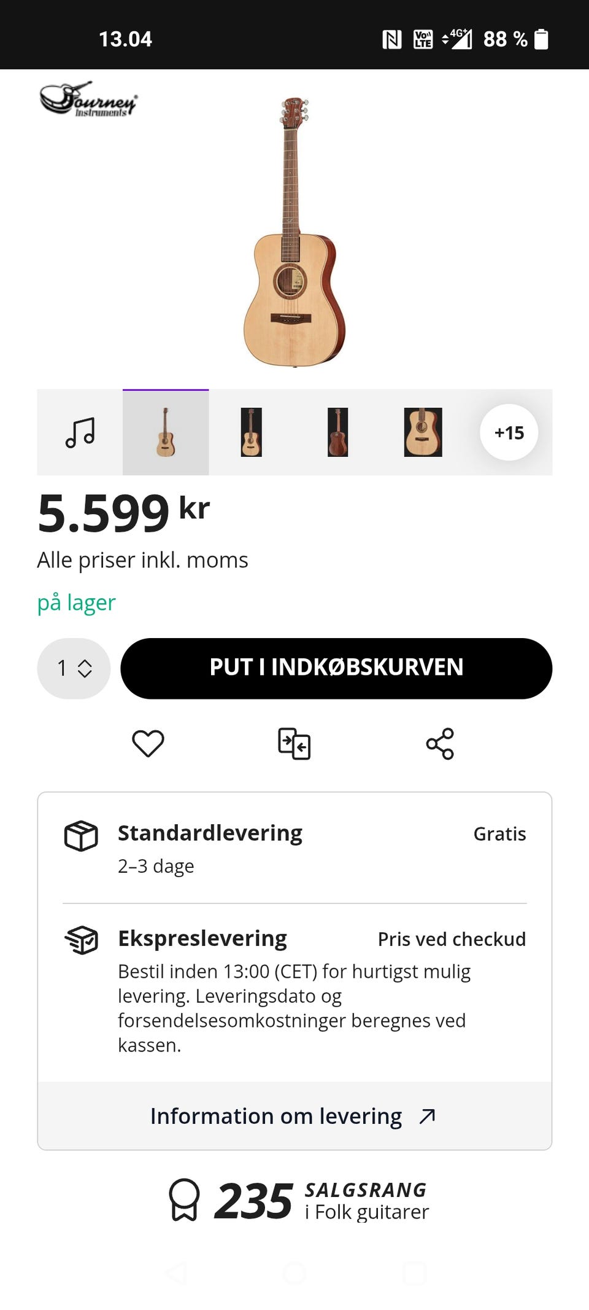The height and width of the screenshot is (1310, 589).
Task: Tap the compare products icon
Action: [294, 744]
